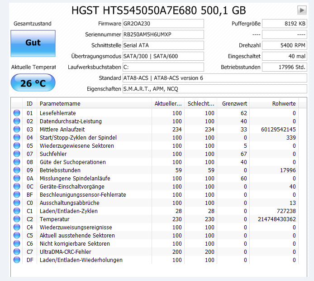Select the UltraDMA-CRC-Fehler parameter name

pyautogui.click(x=65, y=252)
